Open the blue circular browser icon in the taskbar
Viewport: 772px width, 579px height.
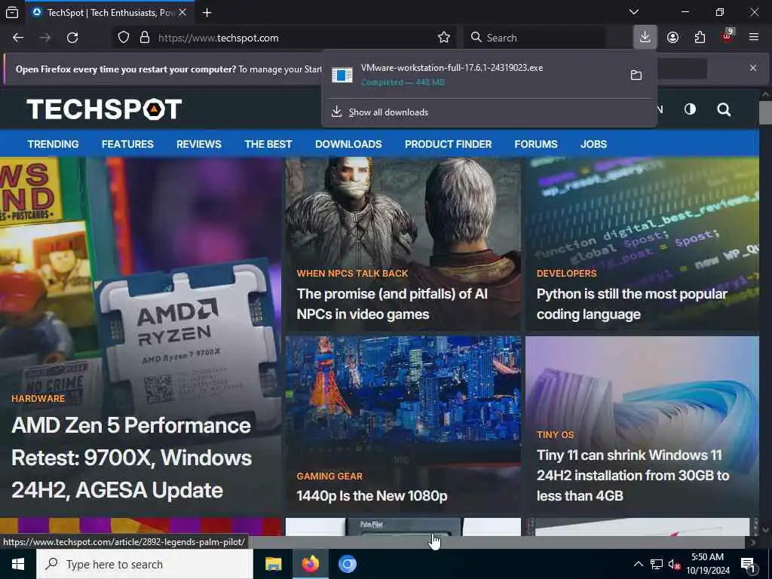click(x=347, y=564)
